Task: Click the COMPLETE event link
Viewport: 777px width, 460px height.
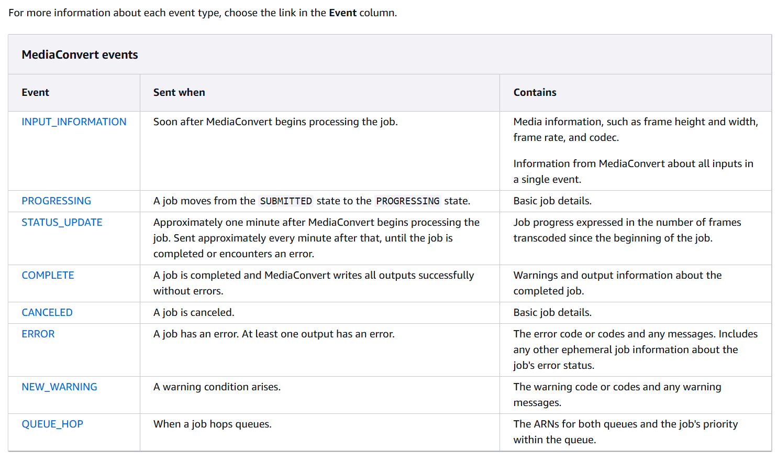Action: tap(48, 275)
